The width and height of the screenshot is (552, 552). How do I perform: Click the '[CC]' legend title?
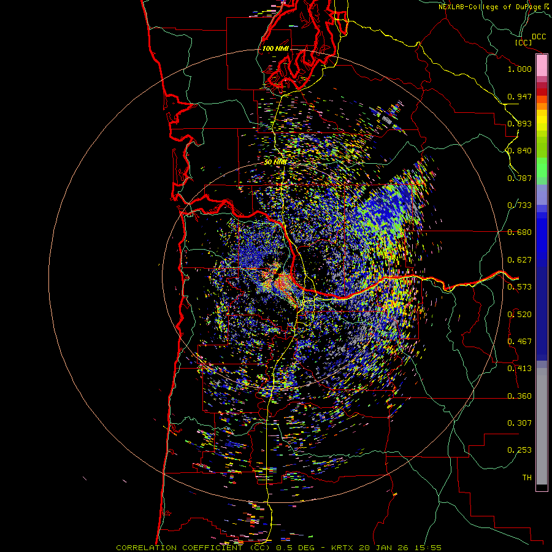(x=523, y=42)
